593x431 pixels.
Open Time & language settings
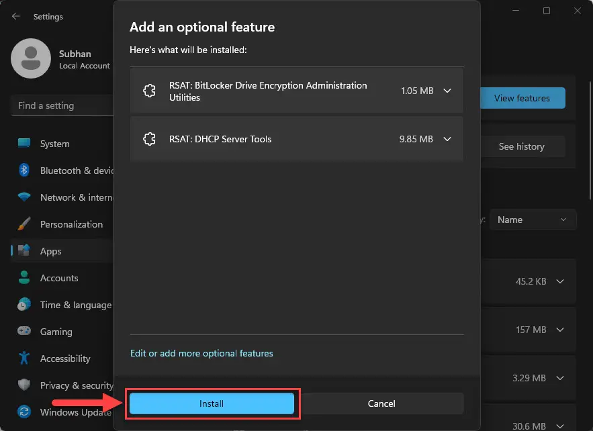62,305
